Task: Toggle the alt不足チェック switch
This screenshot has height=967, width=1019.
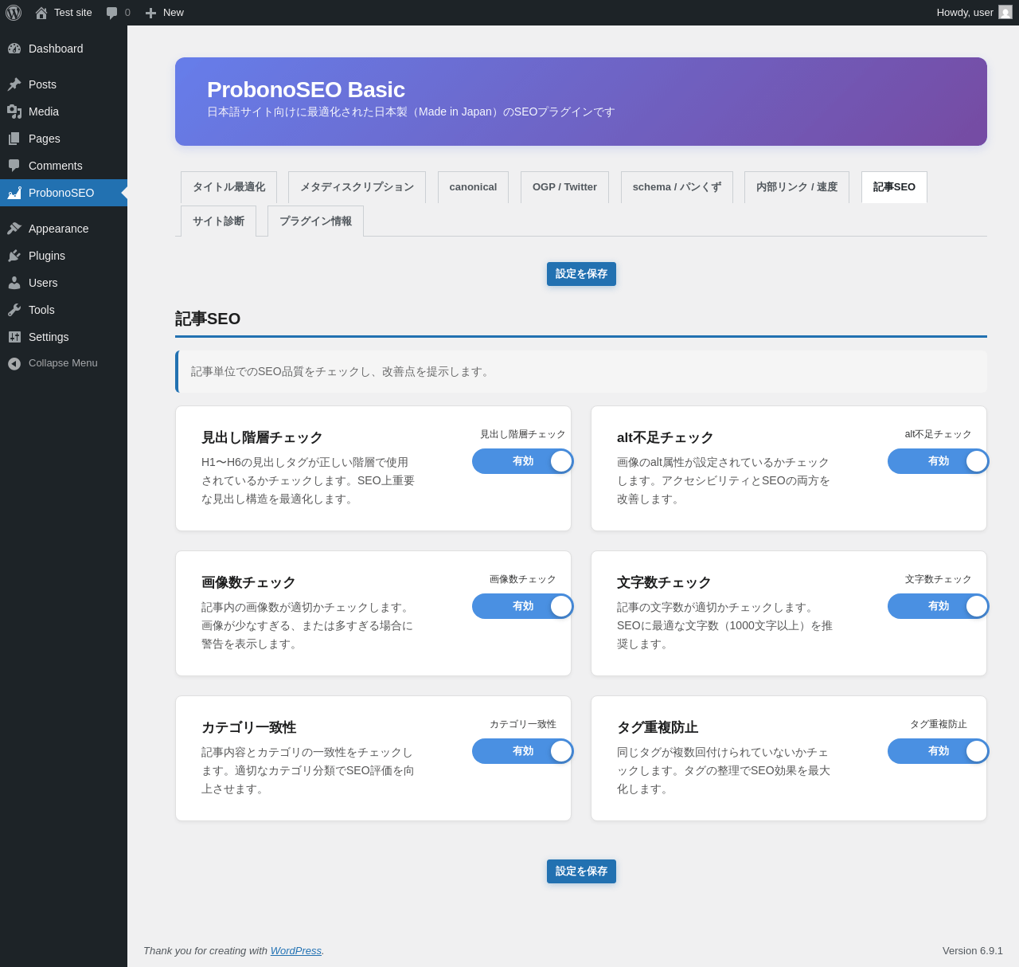Action: point(939,461)
